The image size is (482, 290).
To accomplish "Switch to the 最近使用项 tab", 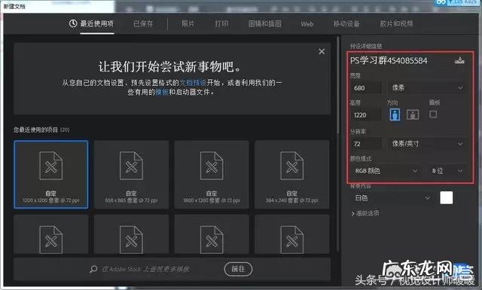I will [x=91, y=23].
